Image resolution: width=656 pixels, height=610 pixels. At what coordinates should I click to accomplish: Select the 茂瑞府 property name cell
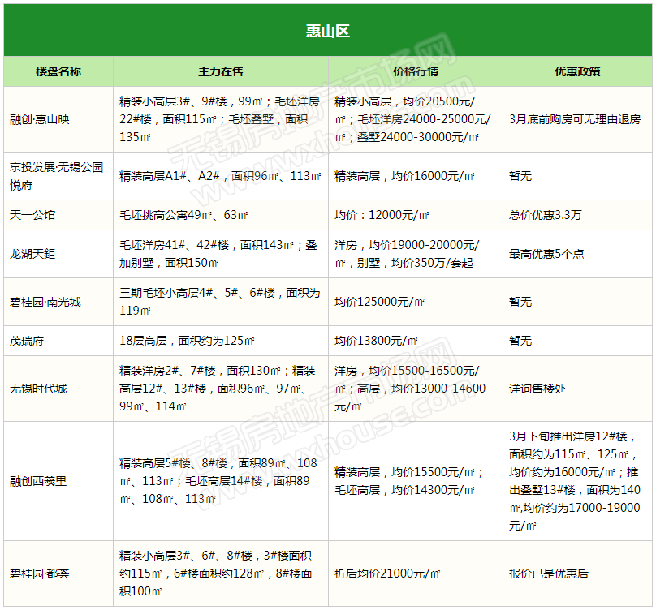(x=28, y=341)
